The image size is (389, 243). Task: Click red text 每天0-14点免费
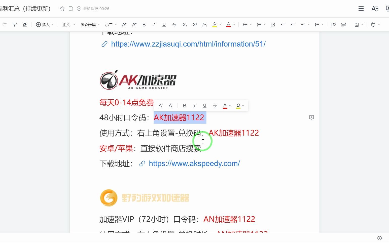(x=126, y=102)
